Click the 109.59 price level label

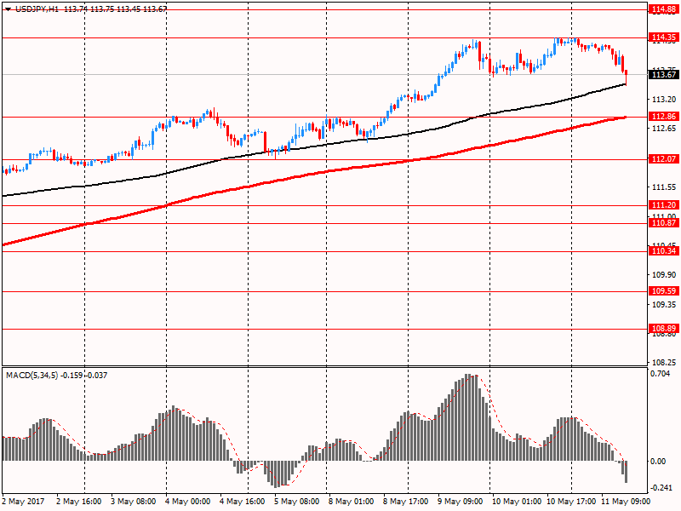663,290
